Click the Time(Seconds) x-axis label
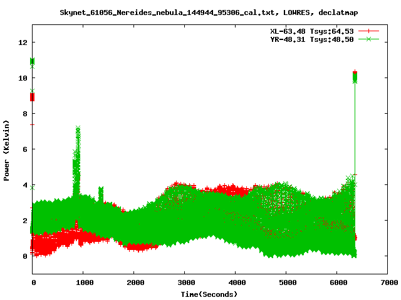The height and width of the screenshot is (300, 401). point(209,294)
